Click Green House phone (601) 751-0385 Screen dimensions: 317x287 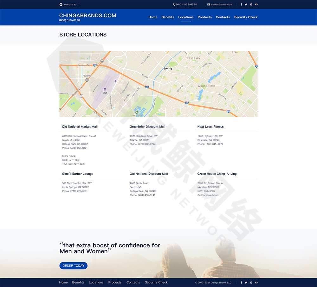tap(206, 191)
